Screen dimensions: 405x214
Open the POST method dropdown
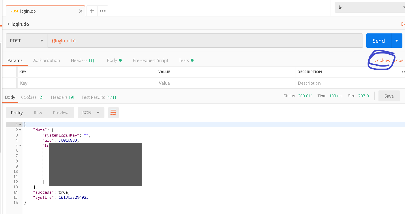tap(42, 41)
